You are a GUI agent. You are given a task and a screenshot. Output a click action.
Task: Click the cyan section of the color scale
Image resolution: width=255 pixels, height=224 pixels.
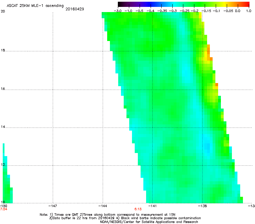tap(175, 4)
